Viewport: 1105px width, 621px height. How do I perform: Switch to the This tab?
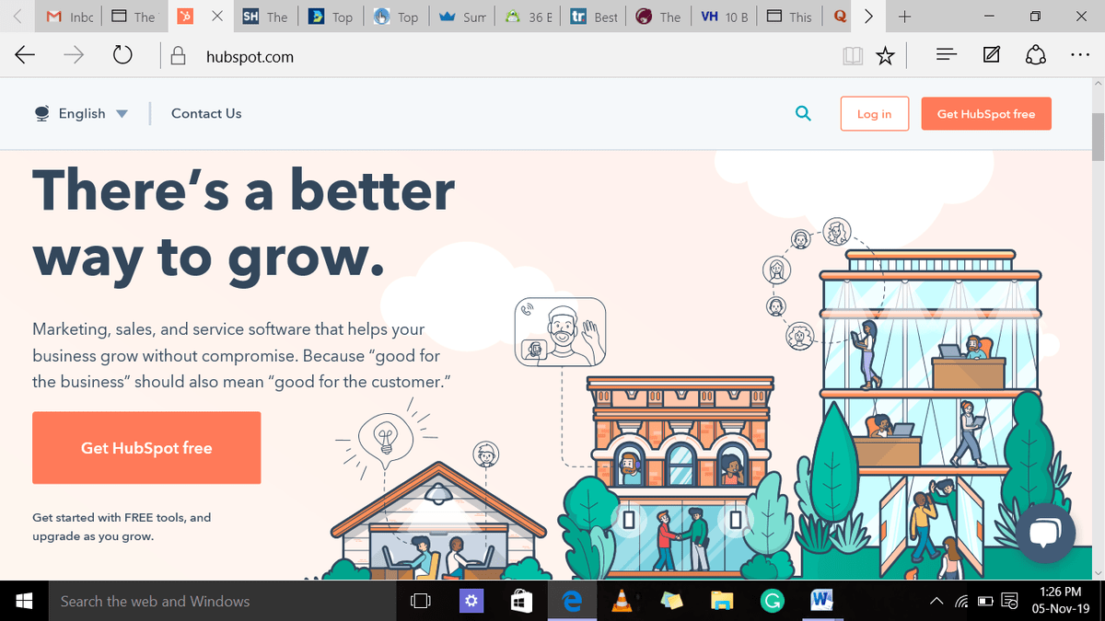pos(791,17)
